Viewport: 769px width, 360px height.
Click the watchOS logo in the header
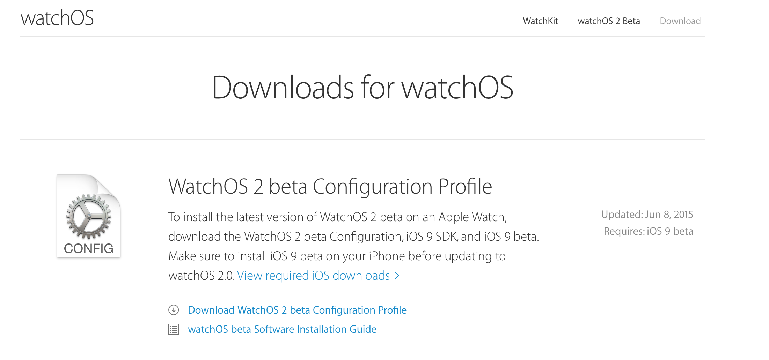57,18
